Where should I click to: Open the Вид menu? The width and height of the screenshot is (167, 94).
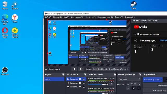[66, 17]
